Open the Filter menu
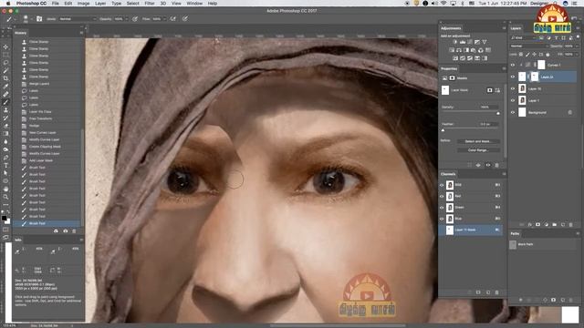Image resolution: width=584 pixels, height=328 pixels. (x=150, y=4)
